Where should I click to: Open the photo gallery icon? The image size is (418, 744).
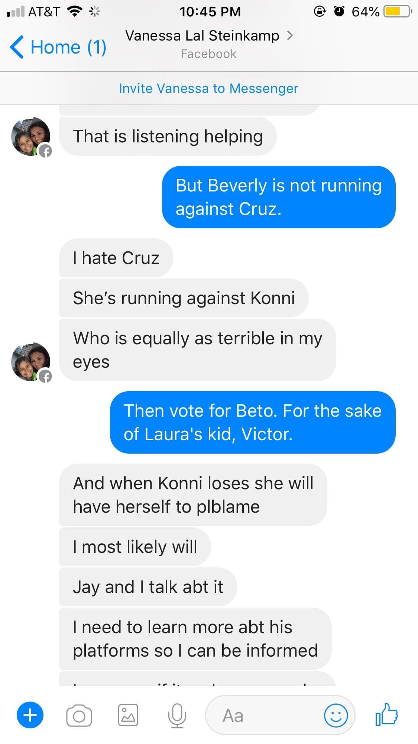pyautogui.click(x=128, y=715)
